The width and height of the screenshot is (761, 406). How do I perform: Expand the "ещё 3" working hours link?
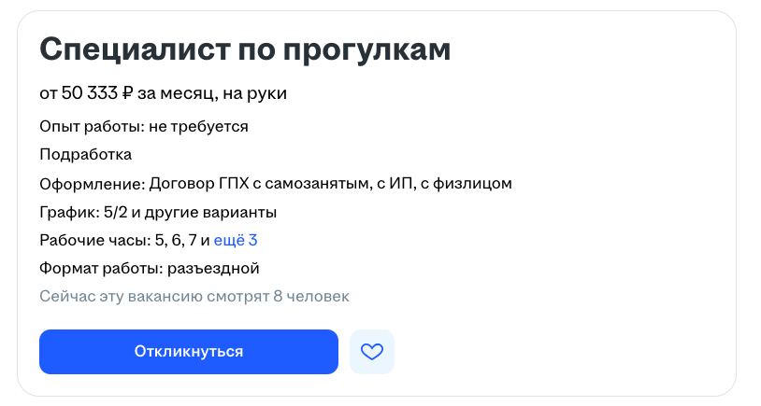pos(236,240)
